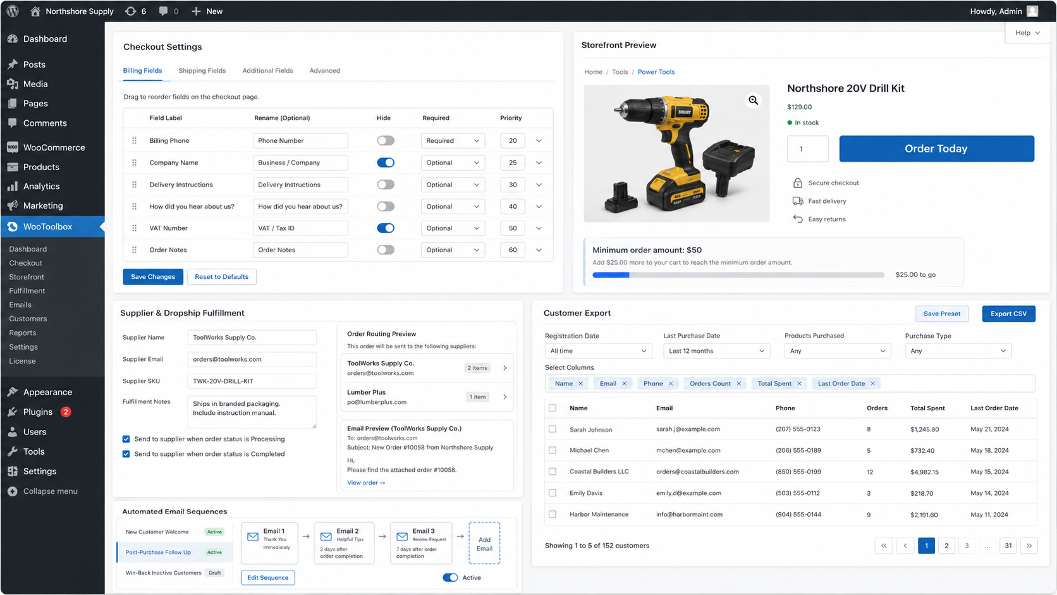Open Required dropdown for Billing Phone
The width and height of the screenshot is (1057, 595).
(x=453, y=140)
